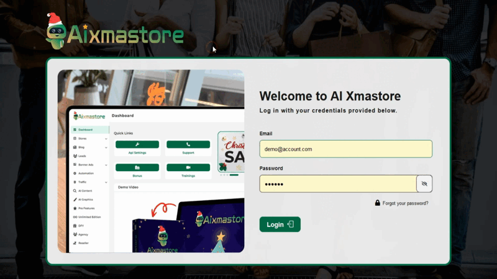Focus the Password input field
The image size is (497, 279).
pos(338,184)
